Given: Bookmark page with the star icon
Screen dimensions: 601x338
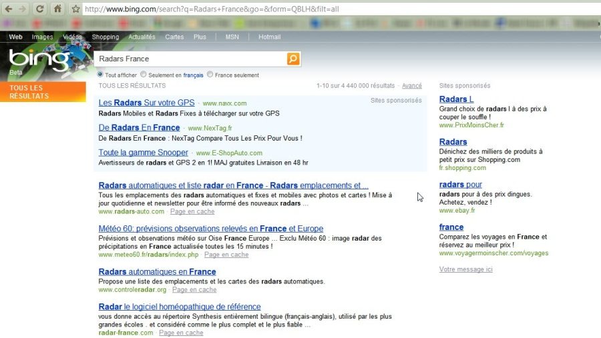Looking at the screenshot, I should pyautogui.click(x=75, y=9).
